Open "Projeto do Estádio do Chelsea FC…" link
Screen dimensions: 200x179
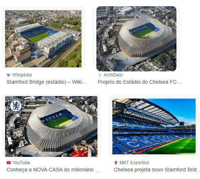coord(139,82)
